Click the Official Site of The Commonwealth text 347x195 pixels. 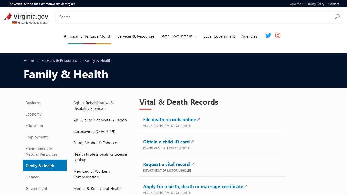[42, 4]
